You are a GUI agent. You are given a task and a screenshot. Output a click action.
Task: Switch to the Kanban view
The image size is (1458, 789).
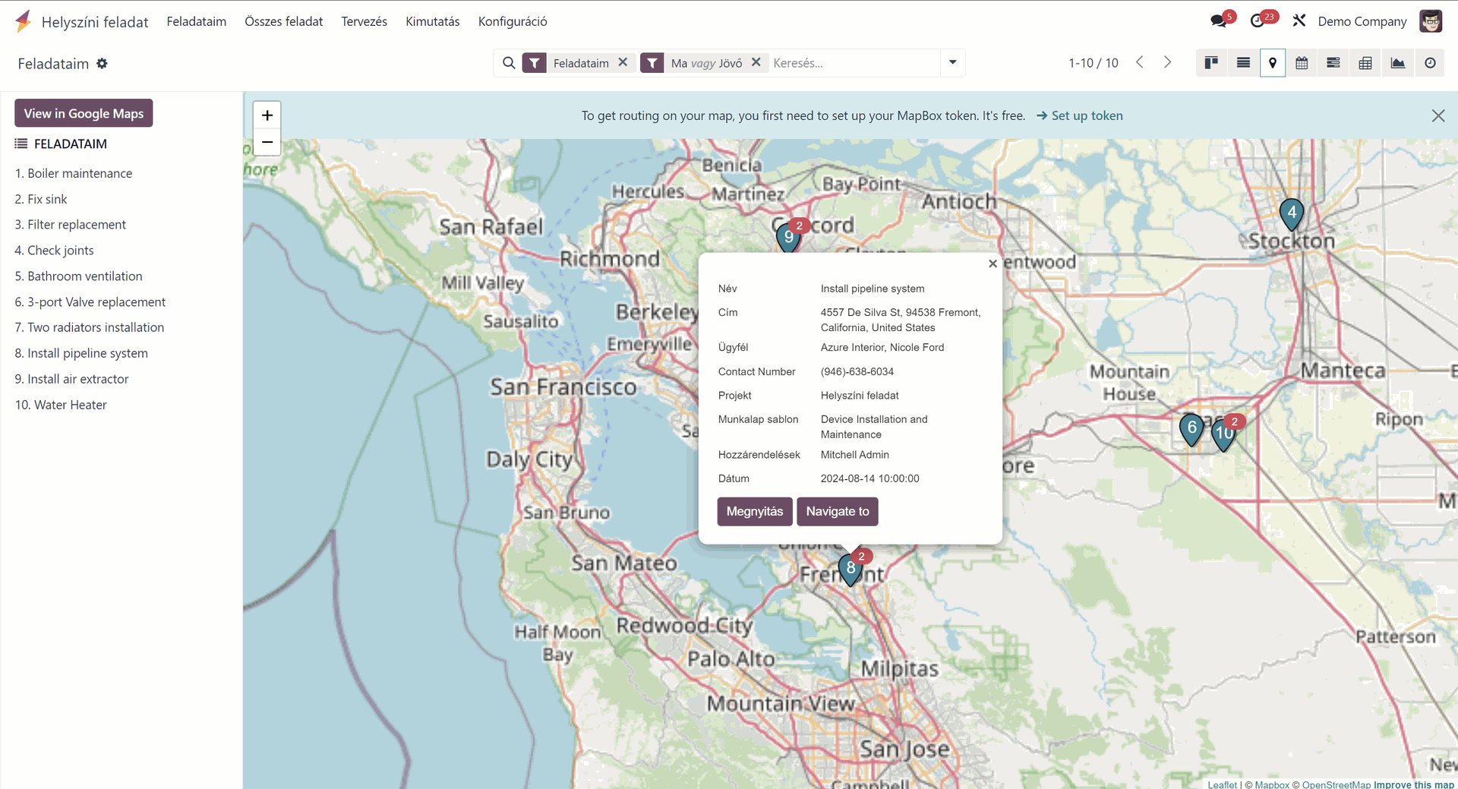pos(1211,63)
